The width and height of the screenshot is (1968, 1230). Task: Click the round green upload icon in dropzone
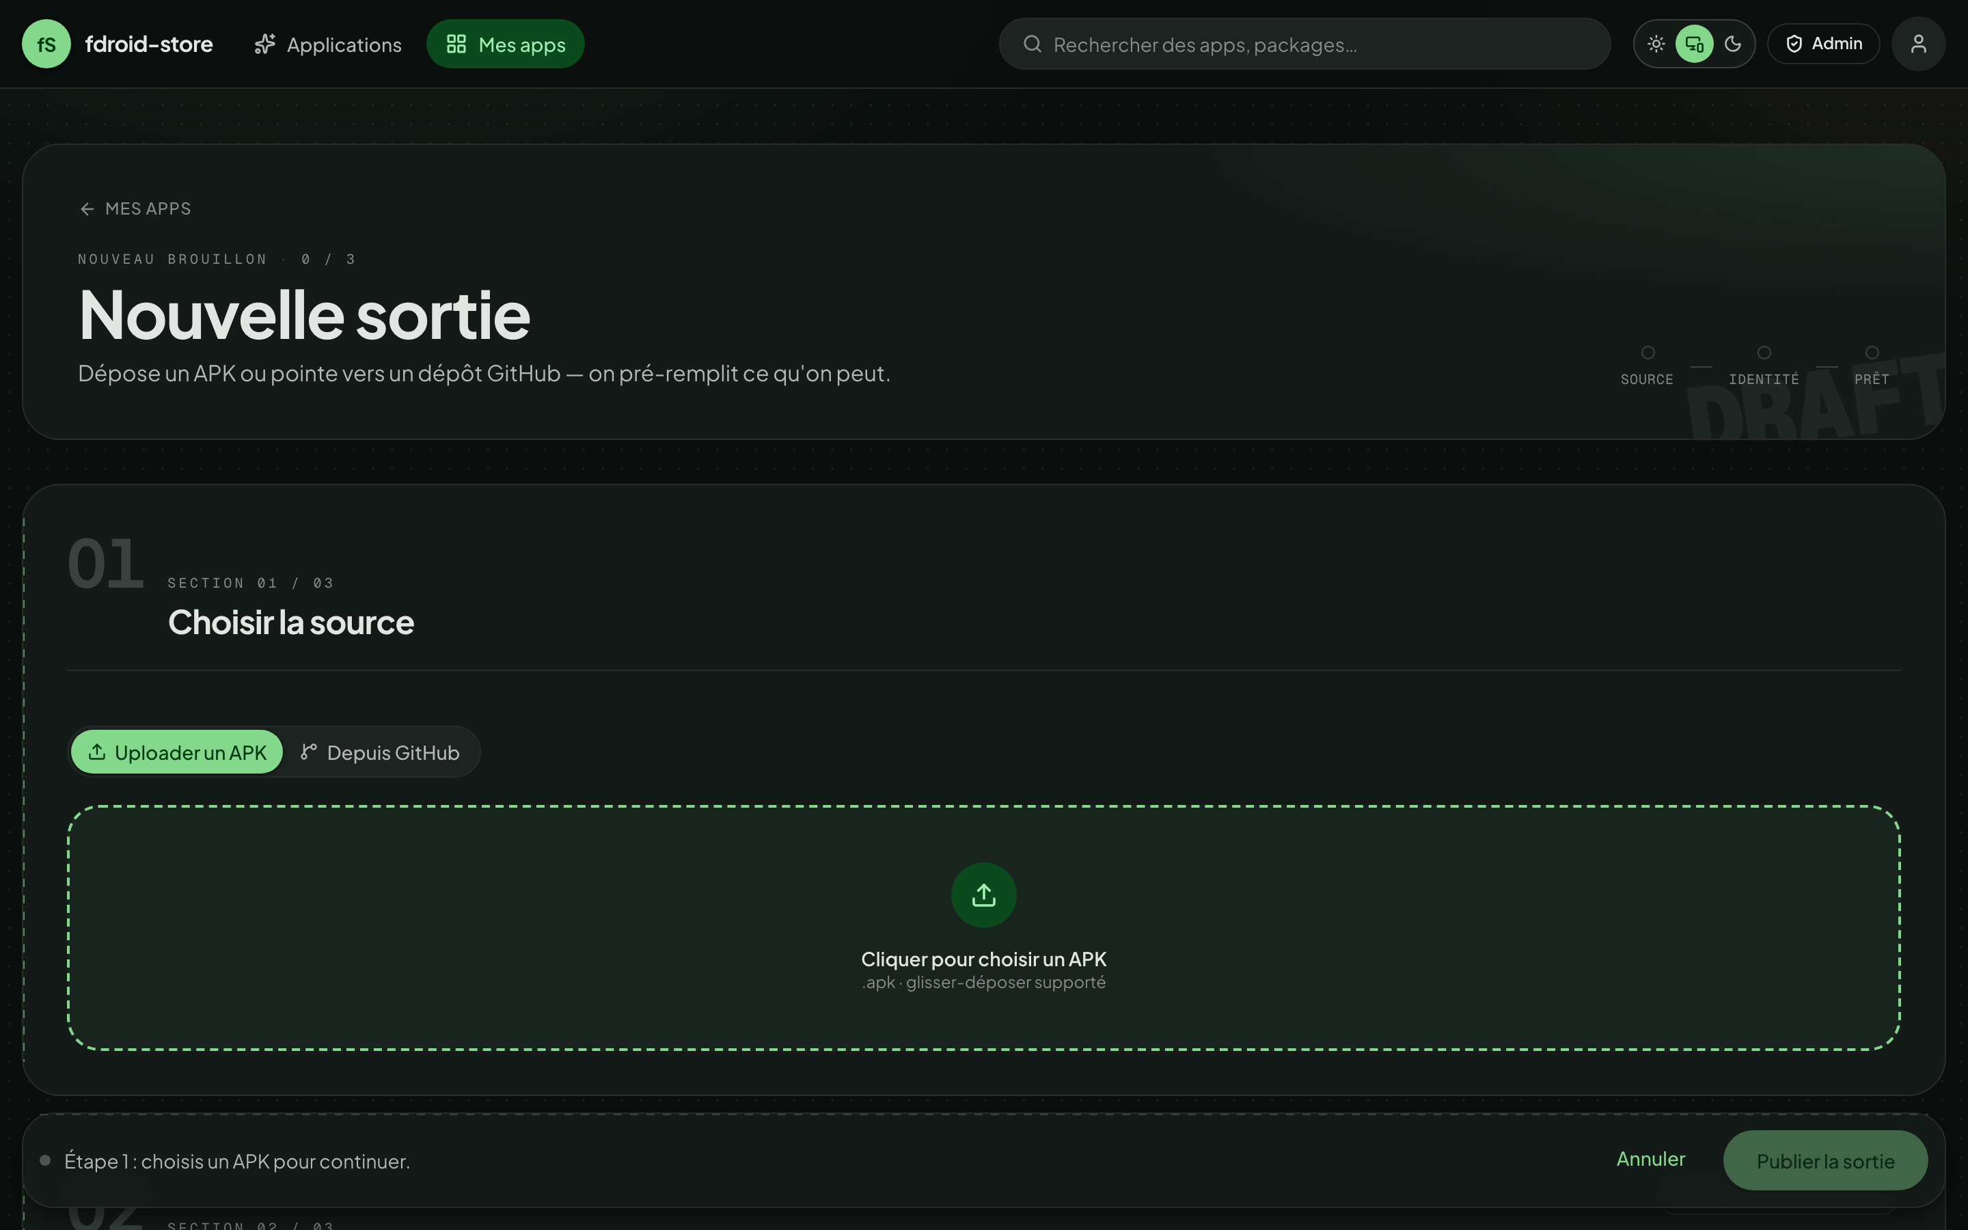[984, 895]
